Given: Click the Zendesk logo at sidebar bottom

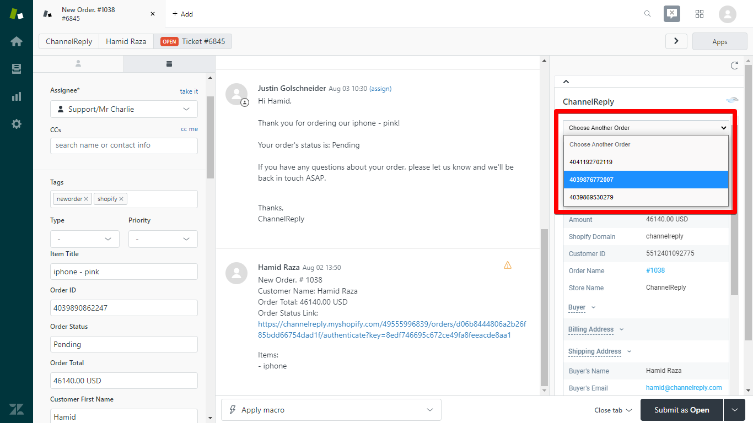Looking at the screenshot, I should pos(17,409).
